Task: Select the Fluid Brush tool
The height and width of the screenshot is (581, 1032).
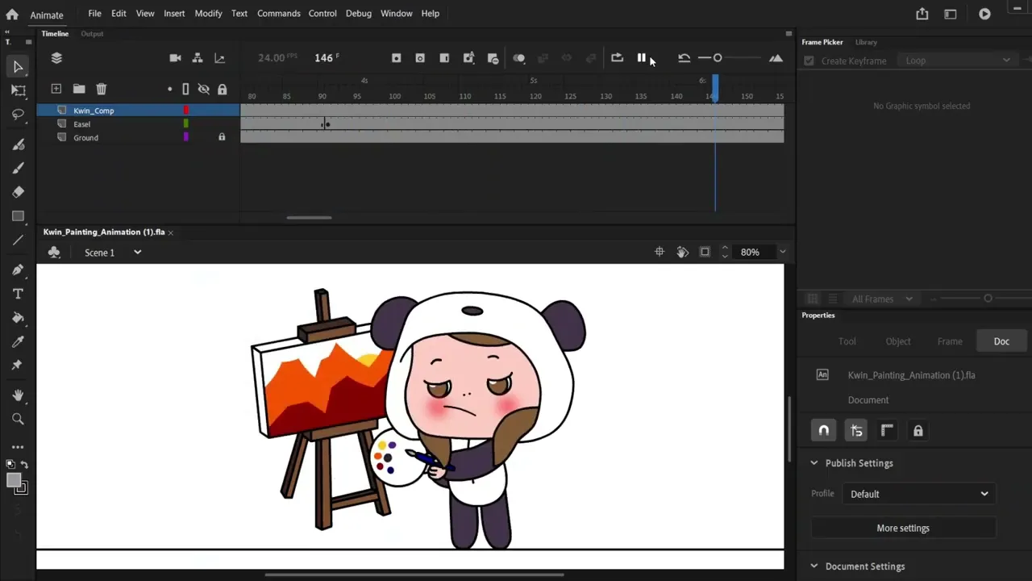Action: [x=18, y=144]
